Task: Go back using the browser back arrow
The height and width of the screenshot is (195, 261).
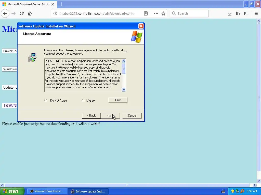Action: point(5,13)
